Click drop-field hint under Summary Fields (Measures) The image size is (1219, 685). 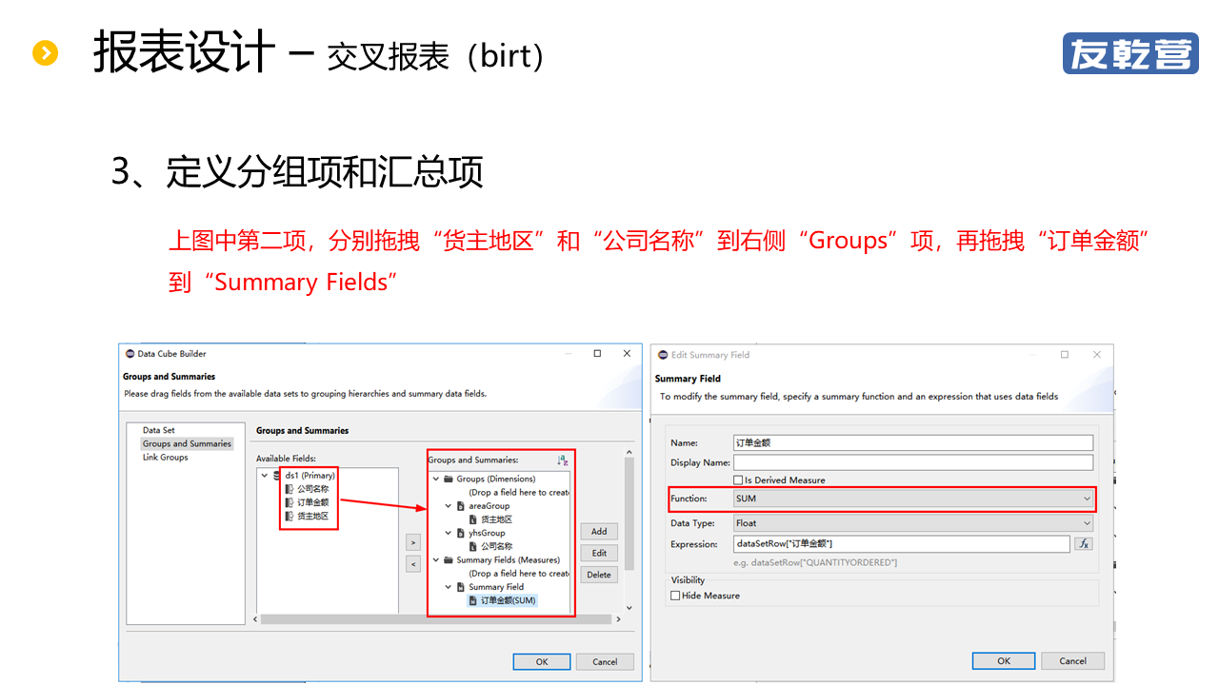click(x=519, y=573)
